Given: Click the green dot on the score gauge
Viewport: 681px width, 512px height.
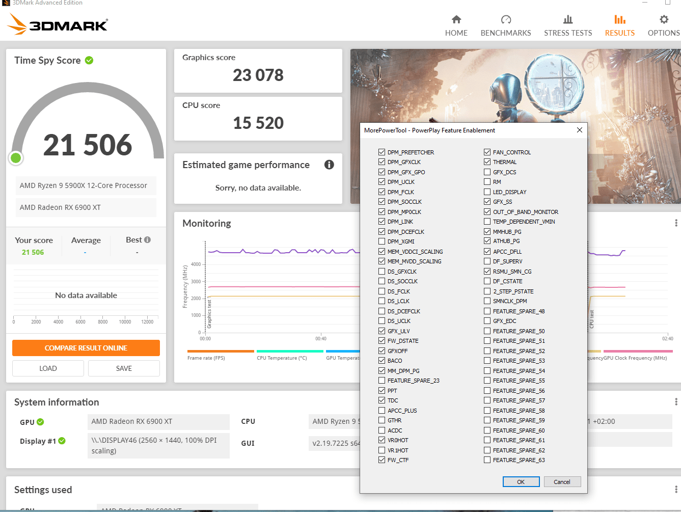Looking at the screenshot, I should (x=16, y=158).
